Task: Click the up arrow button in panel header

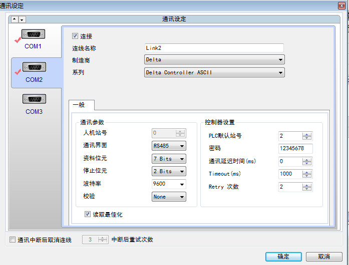Action: click(x=15, y=19)
